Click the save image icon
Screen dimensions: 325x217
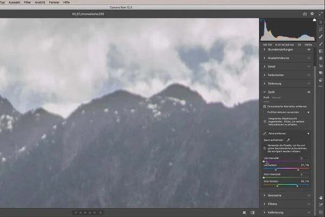305,14
